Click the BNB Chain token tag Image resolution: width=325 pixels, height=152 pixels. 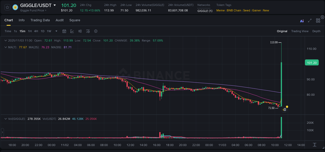pos(234,10)
